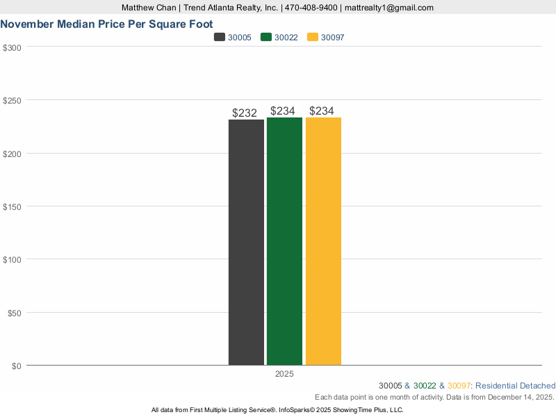Click the mattrealty1@gmail.com email address
The height and width of the screenshot is (417, 556).
pos(389,8)
